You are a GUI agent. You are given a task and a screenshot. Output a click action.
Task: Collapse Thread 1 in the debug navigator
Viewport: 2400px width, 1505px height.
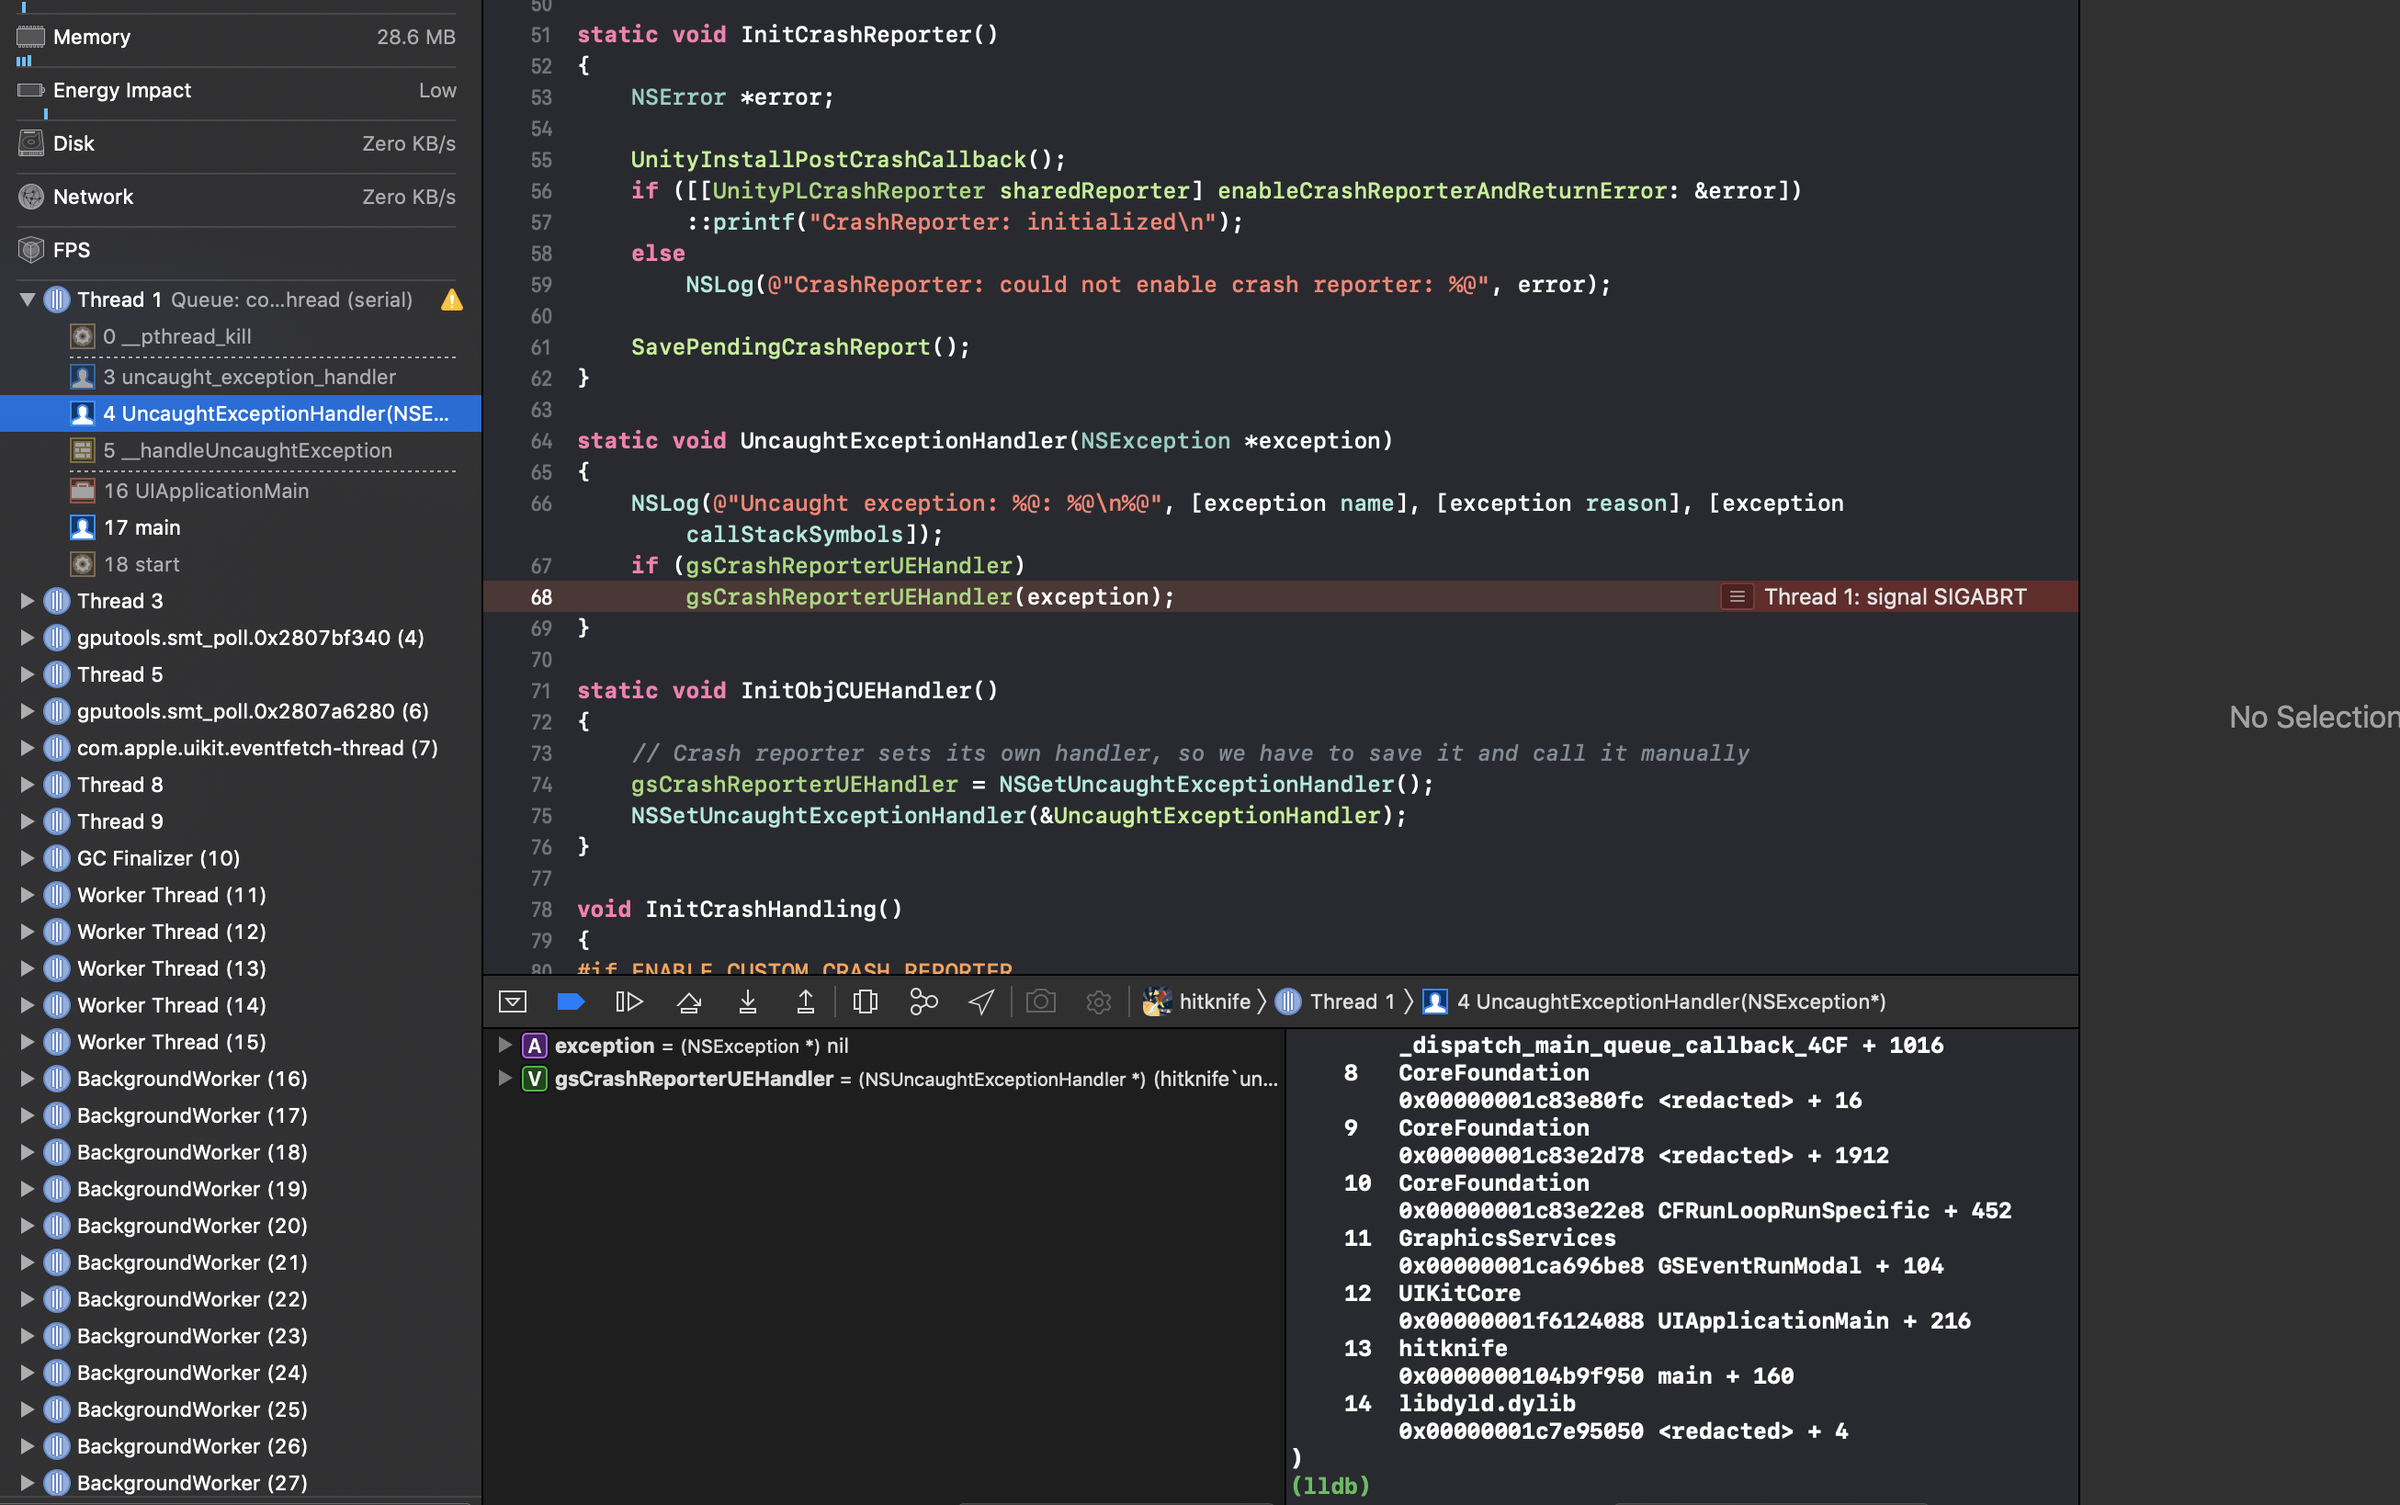click(26, 300)
